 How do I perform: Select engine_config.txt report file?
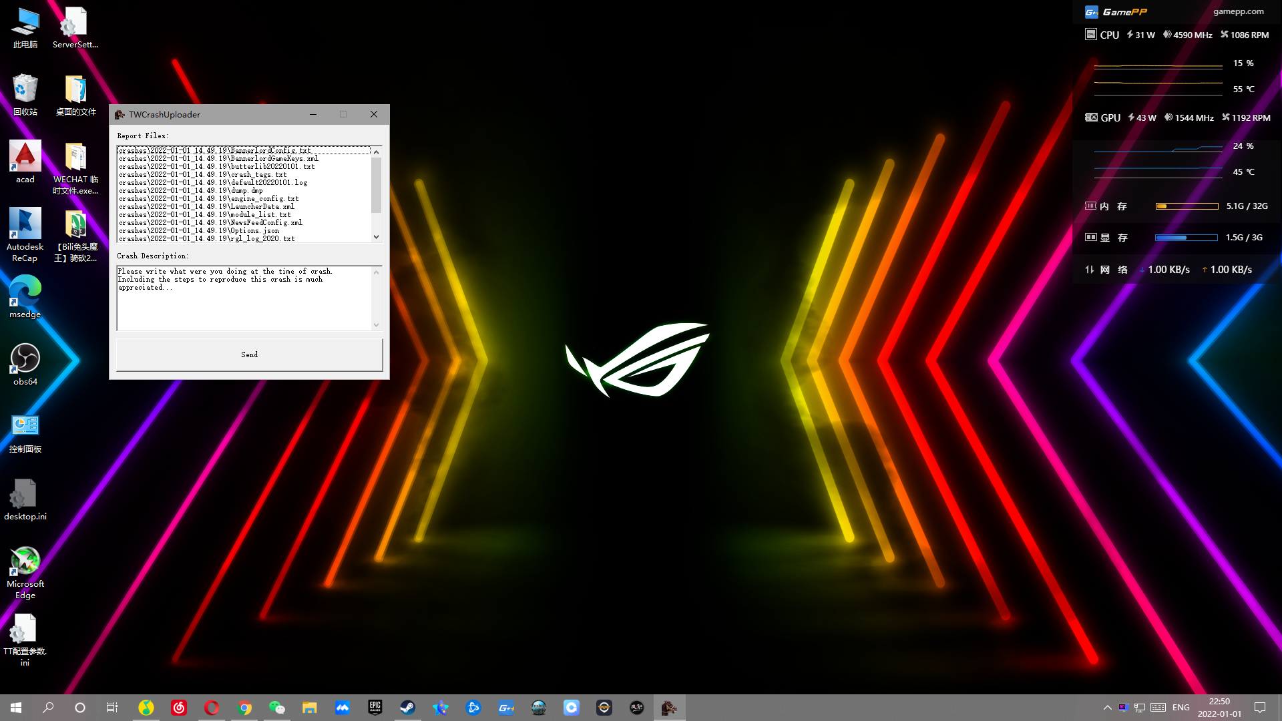click(244, 198)
